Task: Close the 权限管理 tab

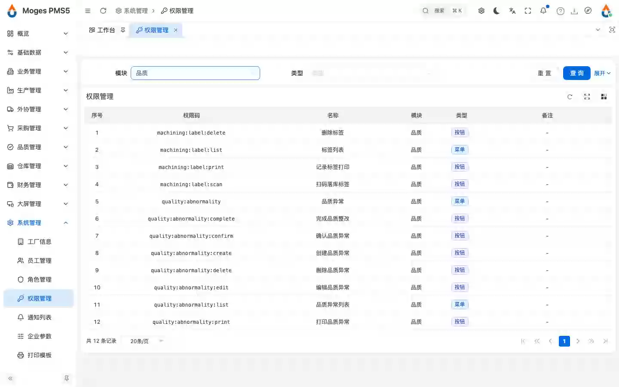Action: coord(175,30)
